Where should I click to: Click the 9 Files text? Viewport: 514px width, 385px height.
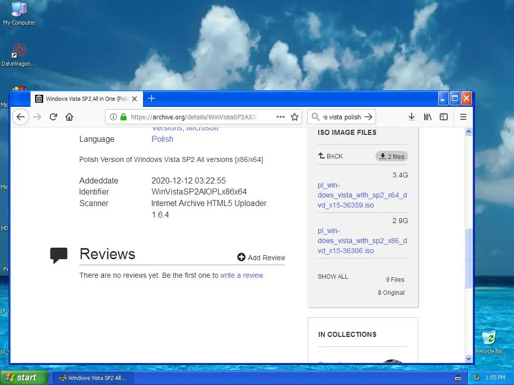[x=395, y=280]
